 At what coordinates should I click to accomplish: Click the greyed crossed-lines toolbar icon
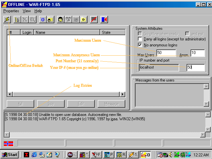(25, 20)
